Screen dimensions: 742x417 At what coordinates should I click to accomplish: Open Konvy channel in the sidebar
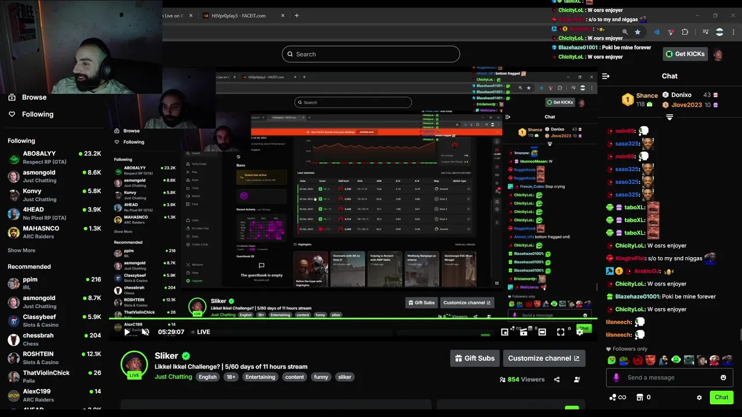[x=54, y=195]
